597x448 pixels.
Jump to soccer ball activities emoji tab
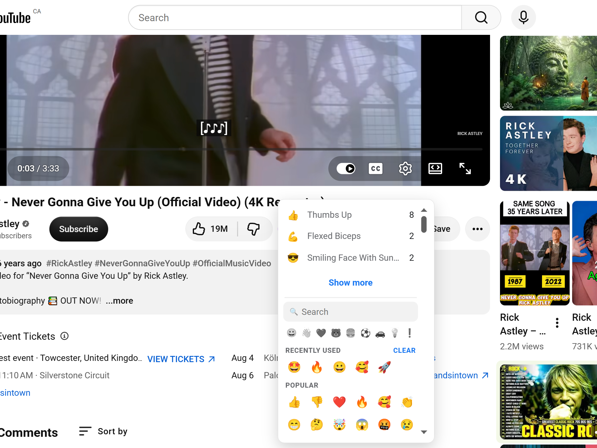365,333
